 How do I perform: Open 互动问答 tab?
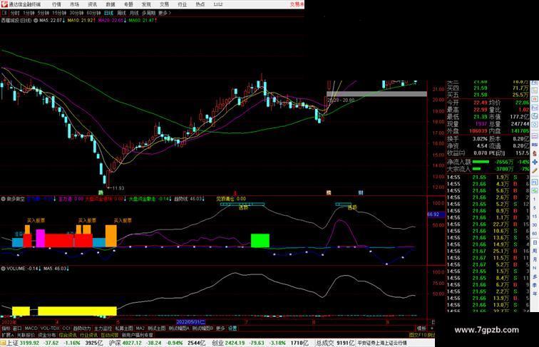coord(110,335)
